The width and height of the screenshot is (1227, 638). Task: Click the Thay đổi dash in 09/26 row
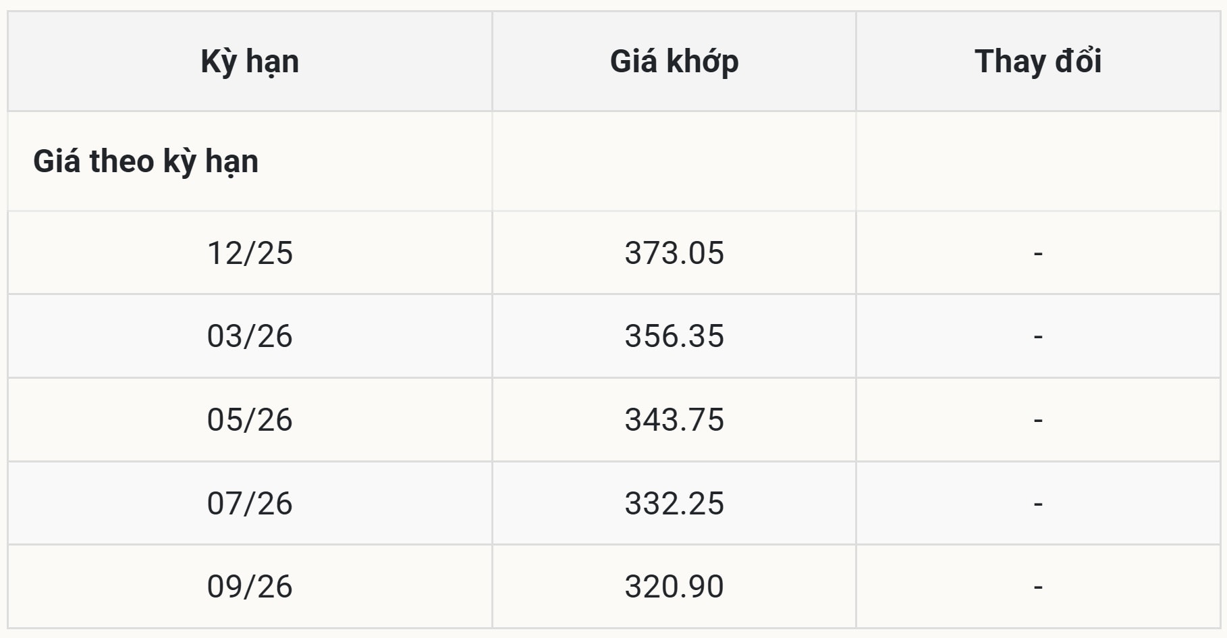(x=1038, y=587)
